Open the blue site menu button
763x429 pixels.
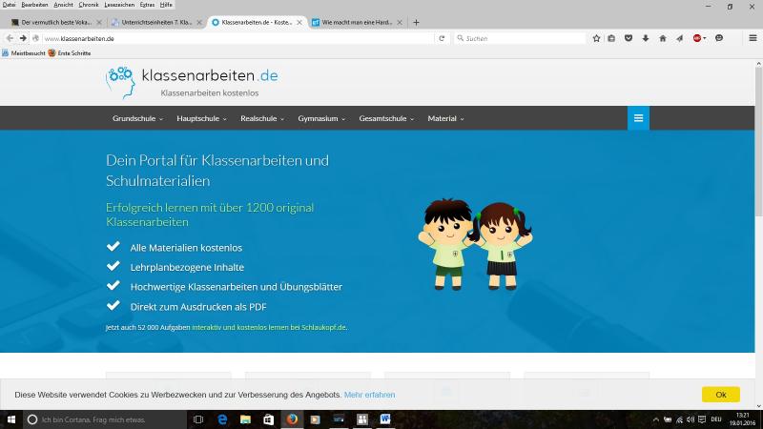(x=638, y=117)
